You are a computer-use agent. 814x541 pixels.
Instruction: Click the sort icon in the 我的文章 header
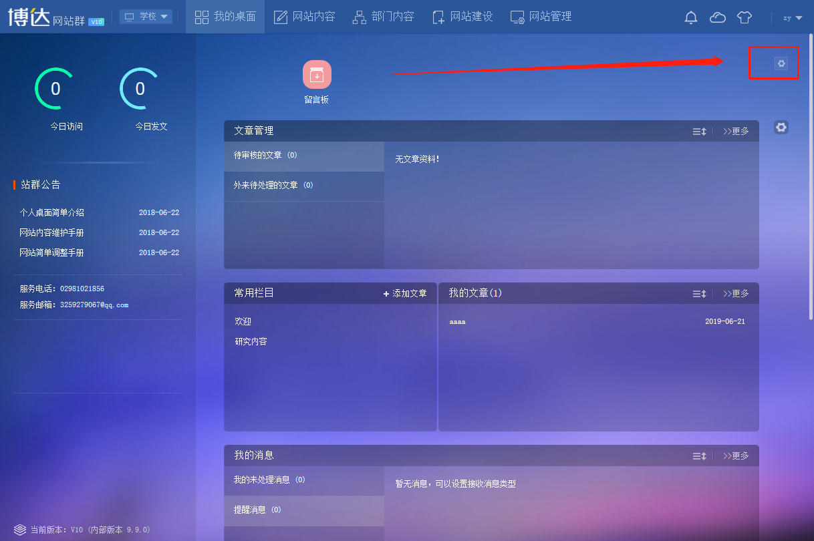click(x=699, y=294)
